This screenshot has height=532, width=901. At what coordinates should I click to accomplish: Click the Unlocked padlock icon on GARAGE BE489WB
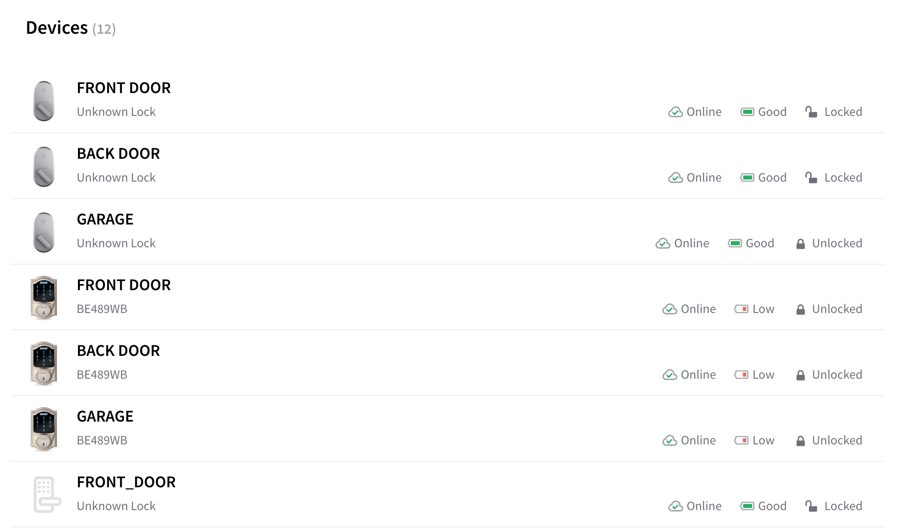(x=800, y=441)
